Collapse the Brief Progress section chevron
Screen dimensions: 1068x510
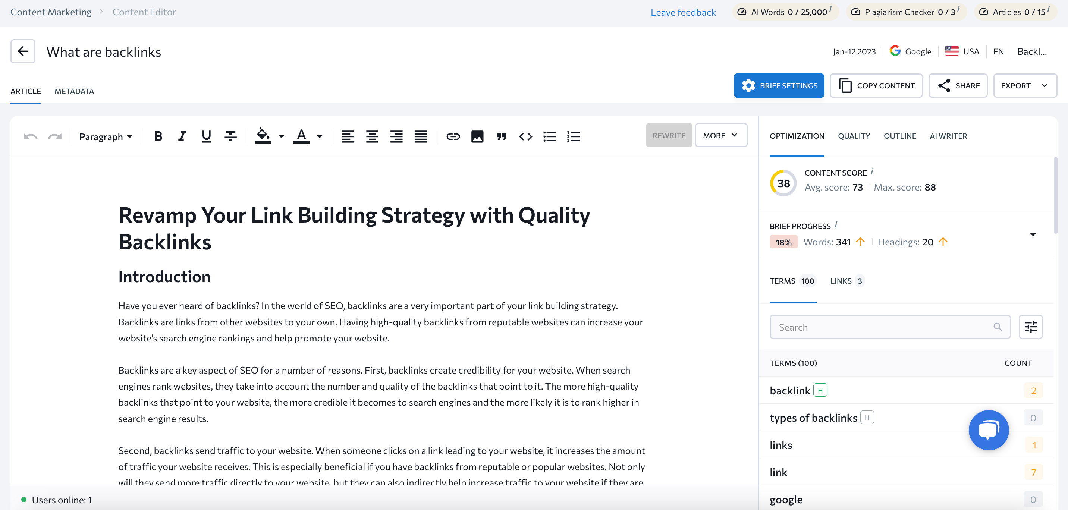(1033, 234)
